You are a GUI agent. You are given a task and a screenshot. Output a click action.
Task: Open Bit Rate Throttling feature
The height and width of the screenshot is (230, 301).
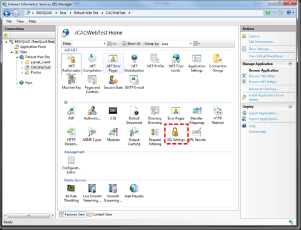click(x=71, y=193)
